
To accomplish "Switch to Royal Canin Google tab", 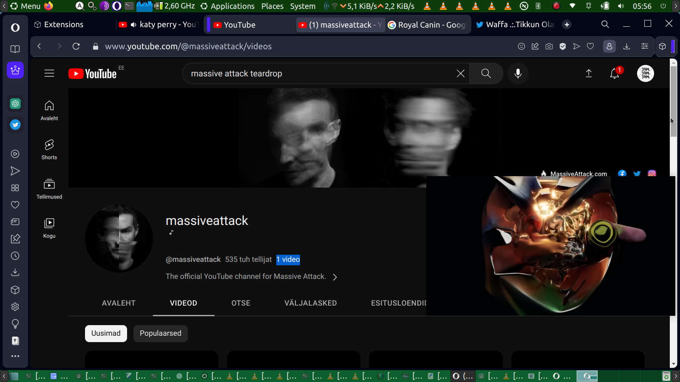I will pyautogui.click(x=427, y=25).
